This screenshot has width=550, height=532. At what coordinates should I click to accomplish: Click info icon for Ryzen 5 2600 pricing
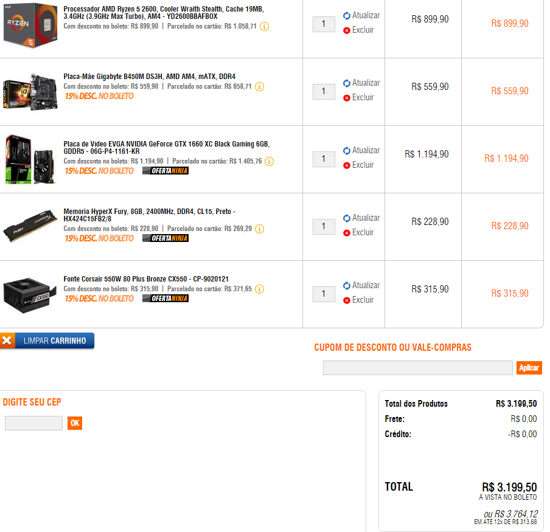pyautogui.click(x=264, y=27)
